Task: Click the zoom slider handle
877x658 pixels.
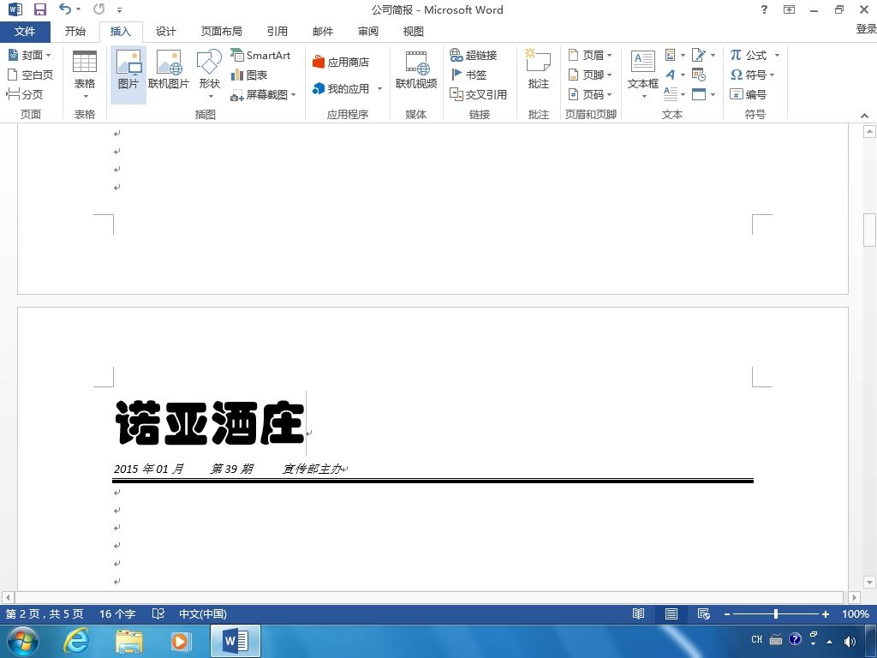Action: pyautogui.click(x=776, y=613)
